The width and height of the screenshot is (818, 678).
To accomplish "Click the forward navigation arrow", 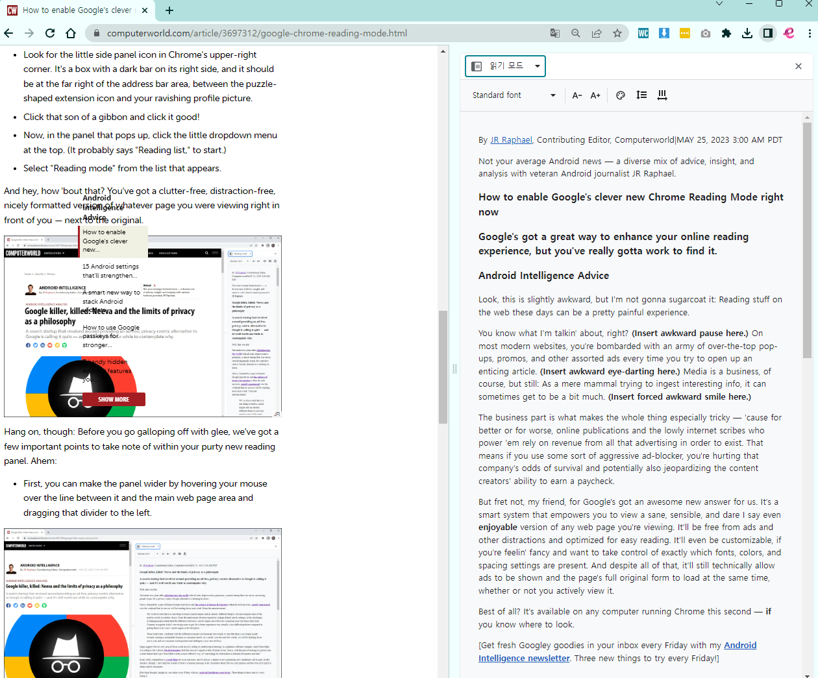I will [29, 33].
